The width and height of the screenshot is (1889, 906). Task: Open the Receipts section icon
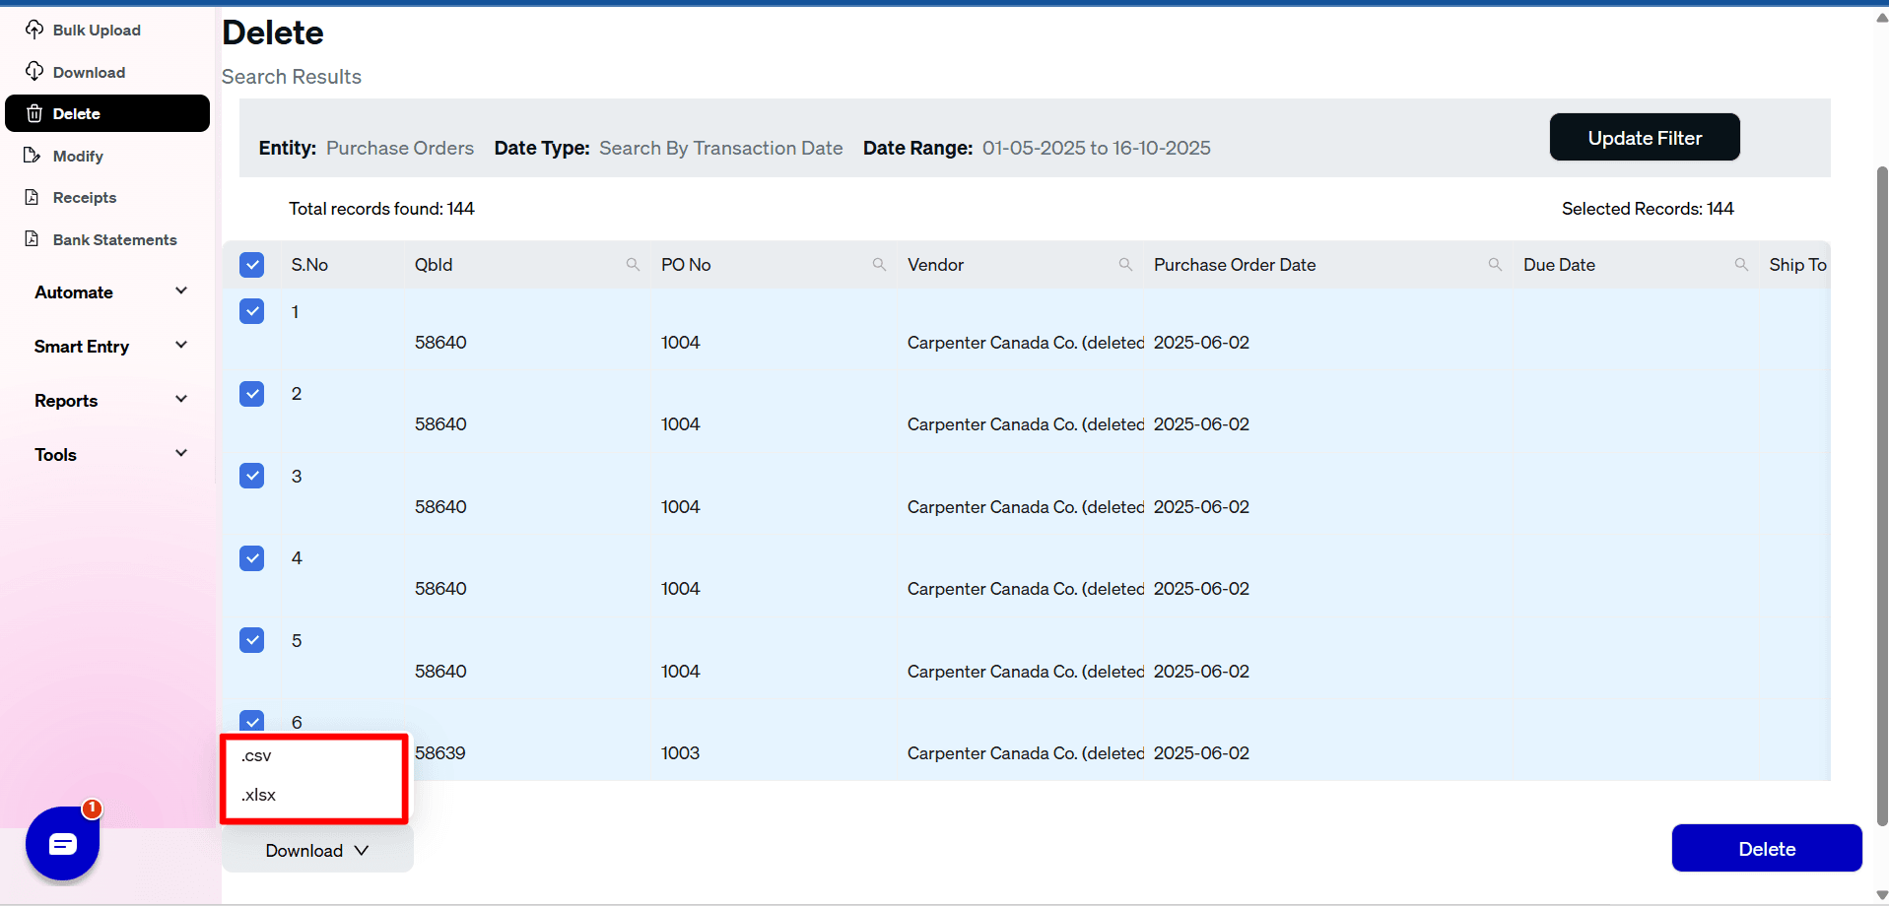(x=33, y=197)
